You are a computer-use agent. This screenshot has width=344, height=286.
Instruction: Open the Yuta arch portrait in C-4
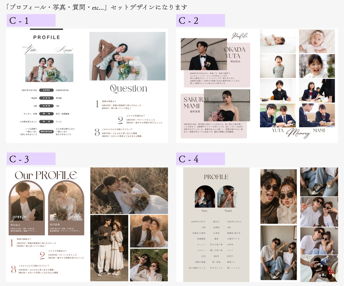point(205,196)
